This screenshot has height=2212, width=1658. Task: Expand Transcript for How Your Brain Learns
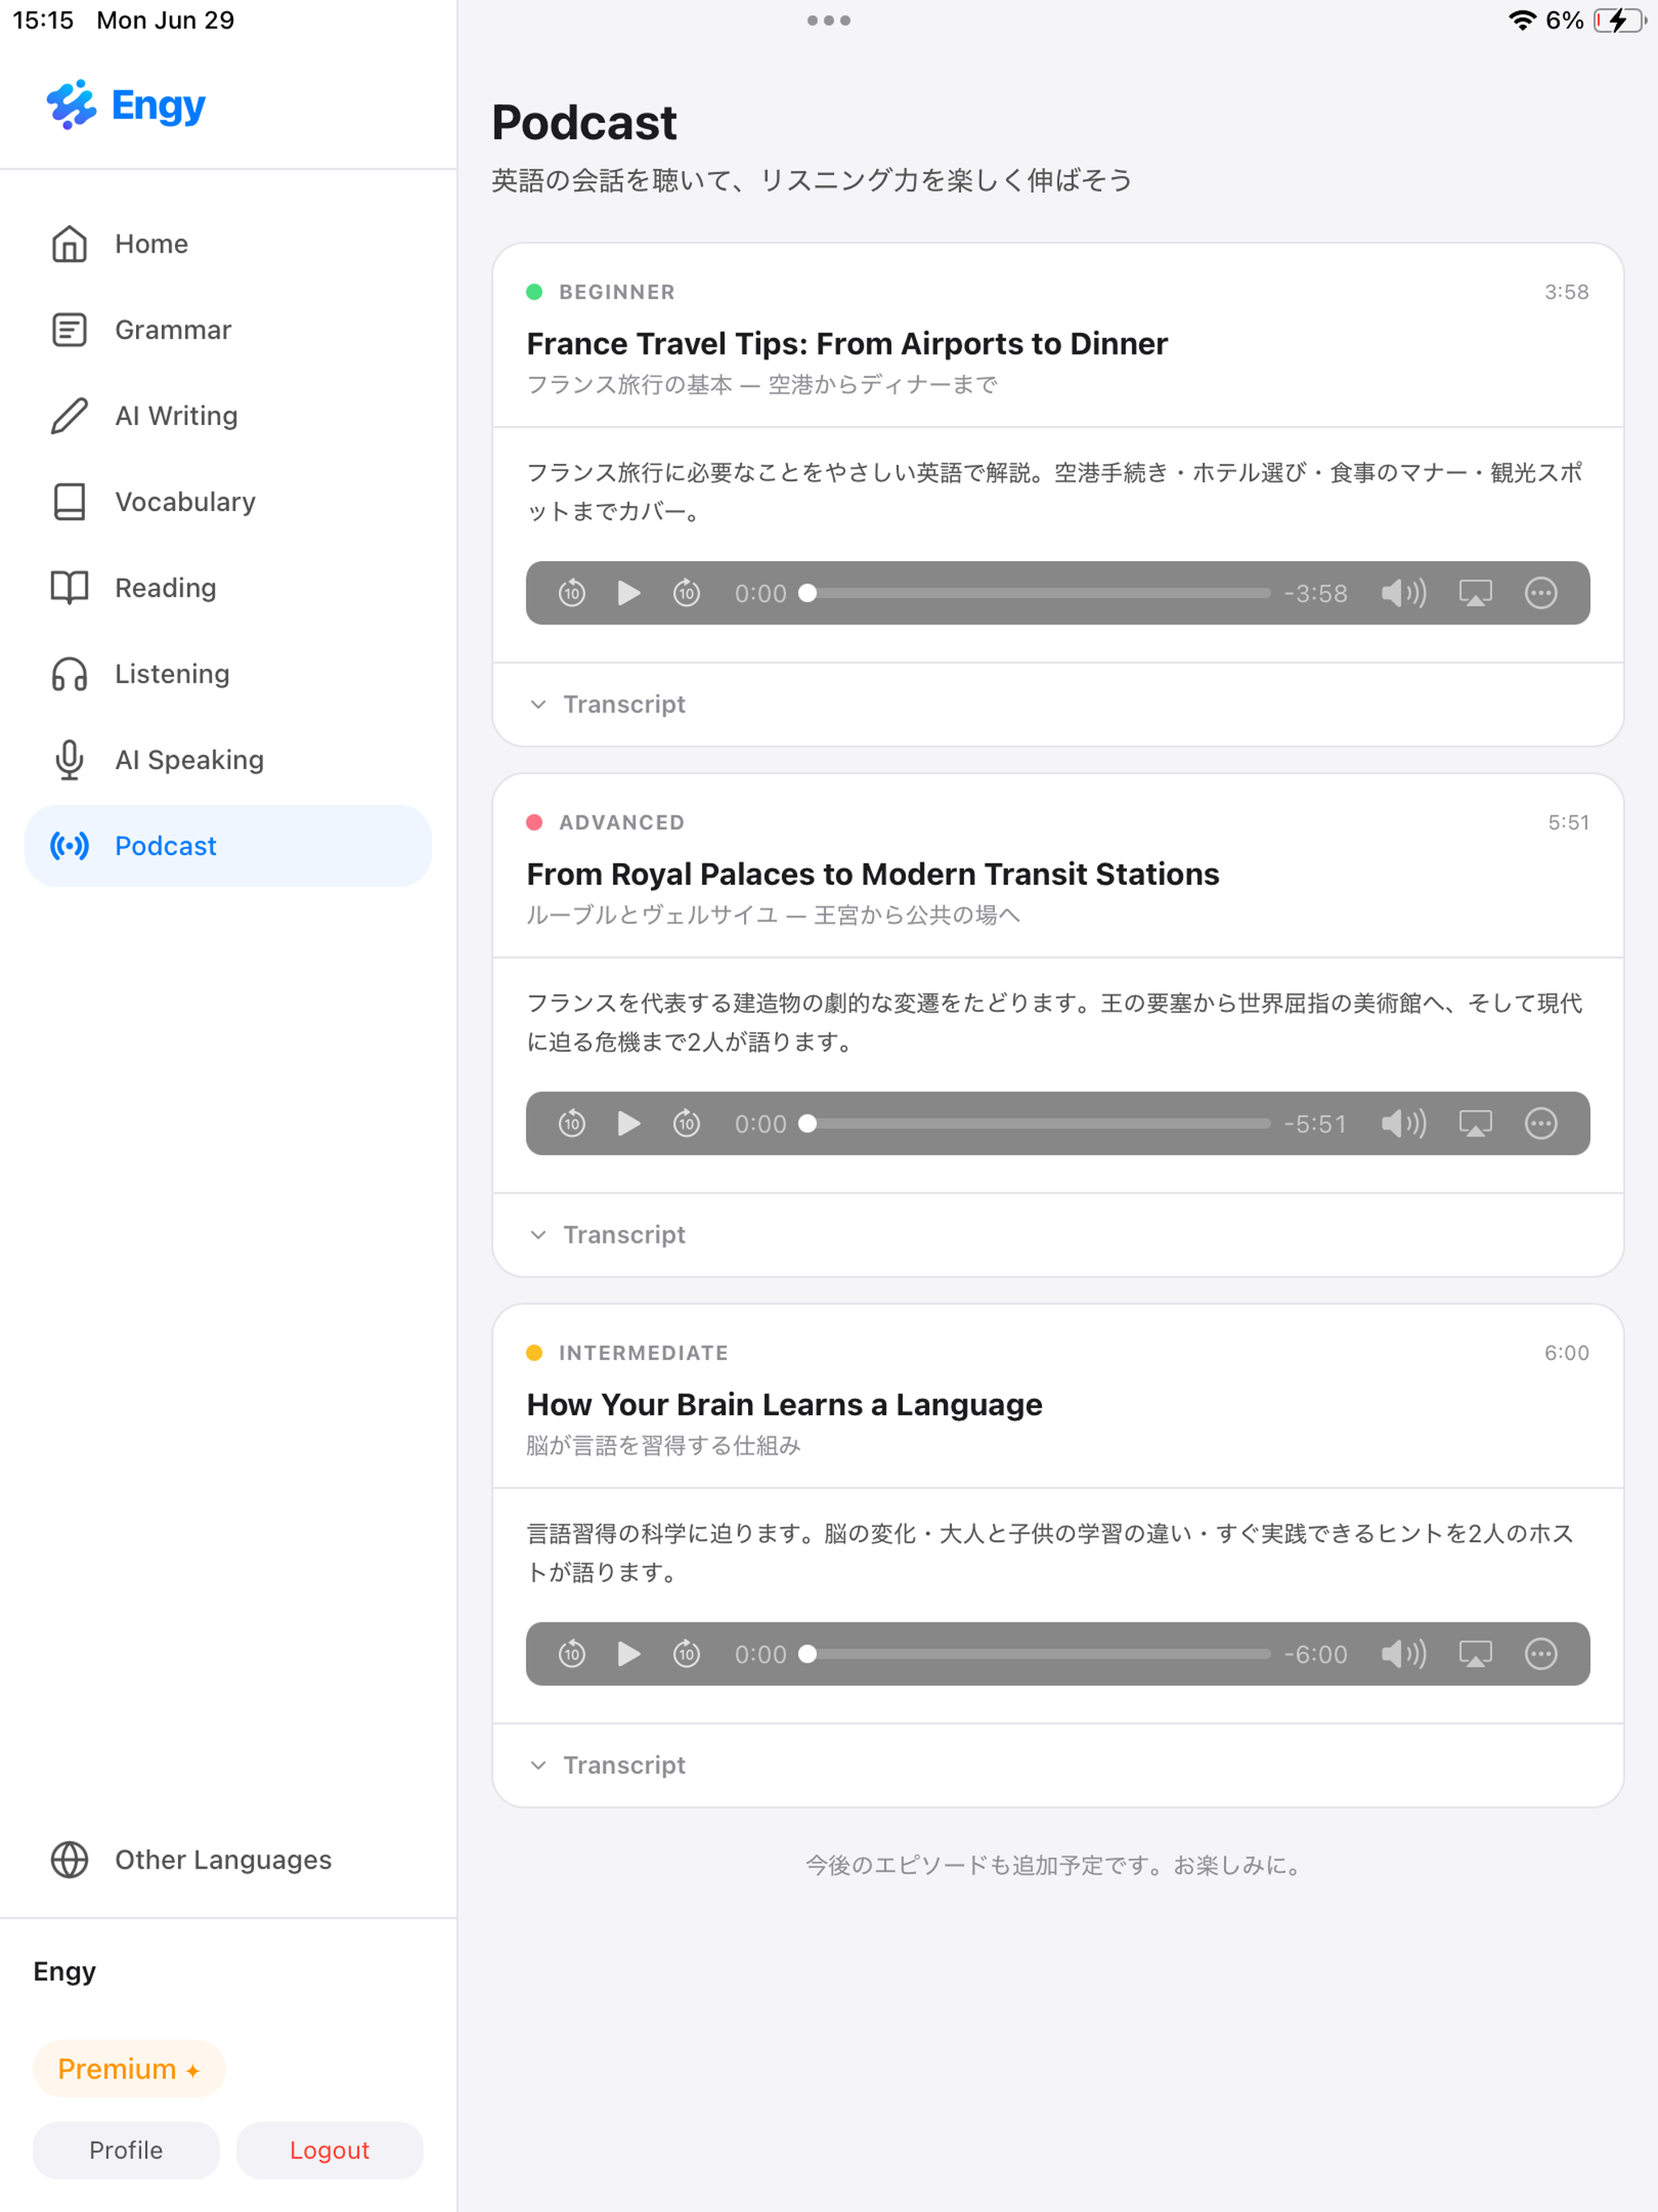(x=607, y=1765)
